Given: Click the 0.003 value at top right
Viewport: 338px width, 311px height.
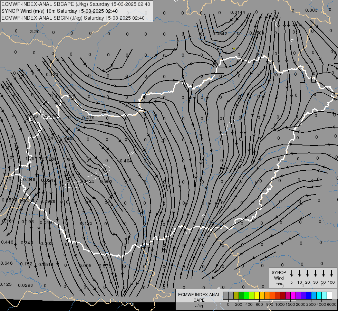Looking at the screenshot, I should [311, 10].
